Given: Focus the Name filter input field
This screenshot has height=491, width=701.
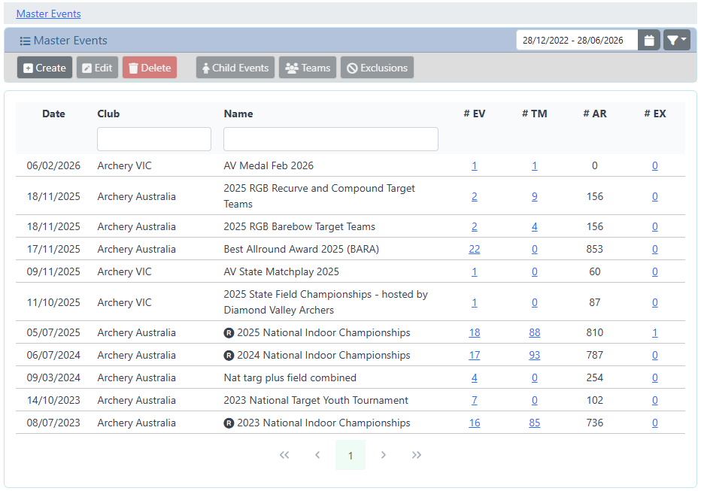Looking at the screenshot, I should click(x=330, y=139).
